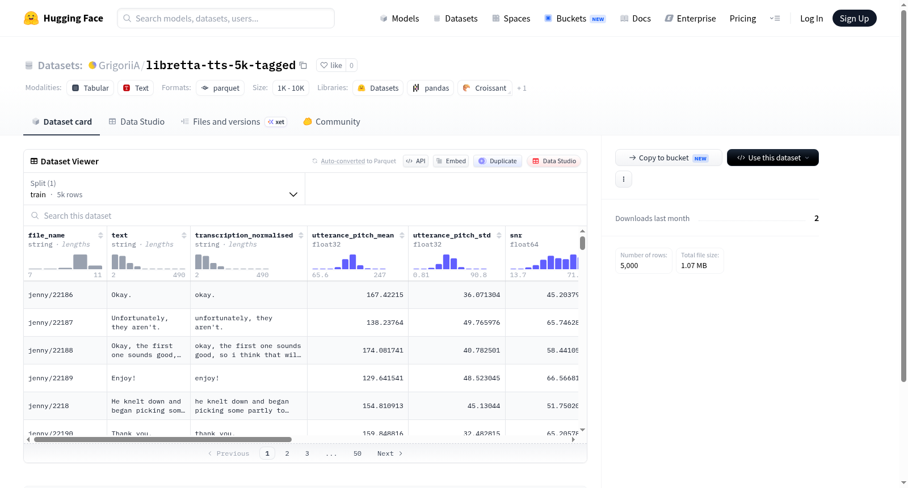The image size is (908, 488).
Task: Open the Use this dataset dropdown
Action: point(773,158)
